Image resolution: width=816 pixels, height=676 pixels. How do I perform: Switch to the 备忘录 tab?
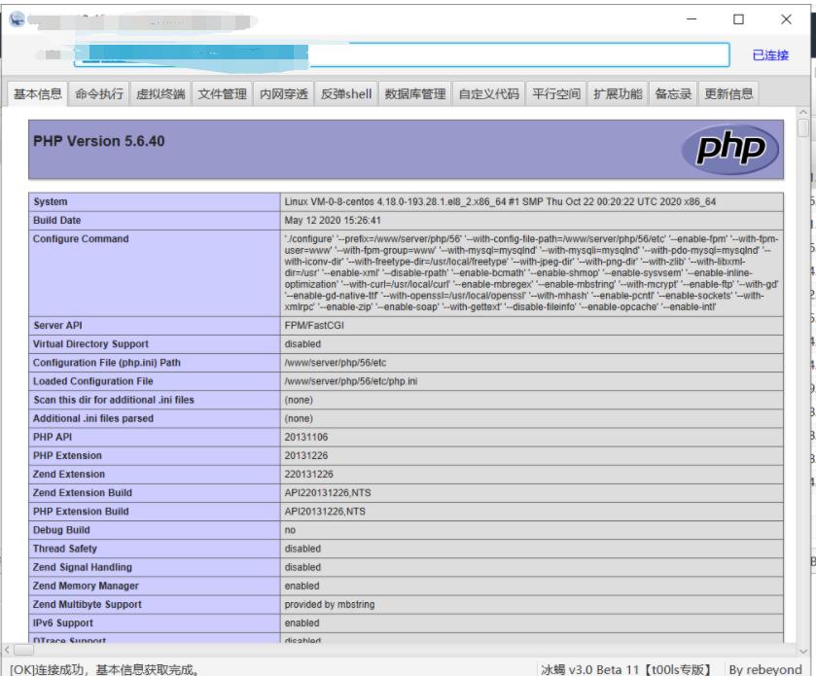[x=673, y=93]
